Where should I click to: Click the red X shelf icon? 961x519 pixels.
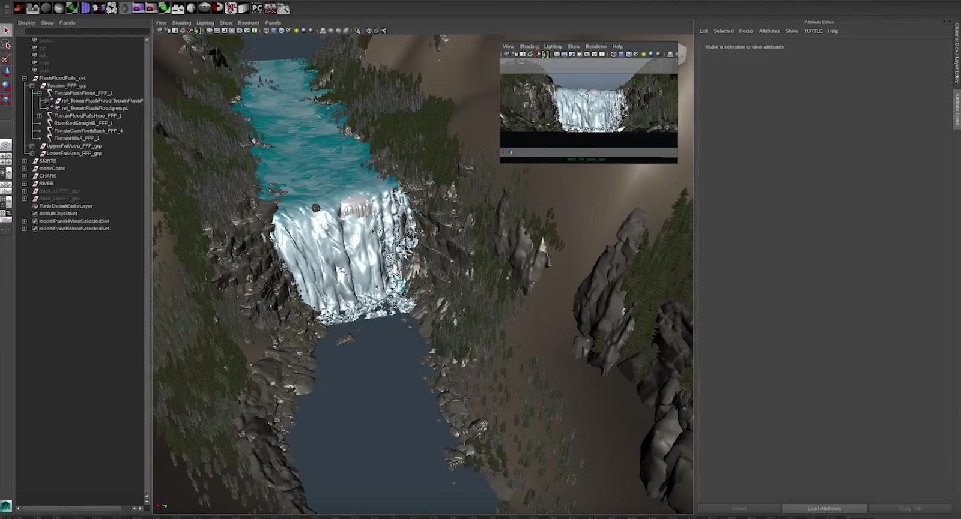231,8
